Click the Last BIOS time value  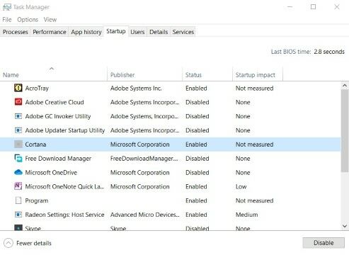coord(329,52)
